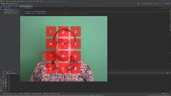Click the locate file target icon in Project panel
Screen dimensions: 171x96
(x=8, y=6)
